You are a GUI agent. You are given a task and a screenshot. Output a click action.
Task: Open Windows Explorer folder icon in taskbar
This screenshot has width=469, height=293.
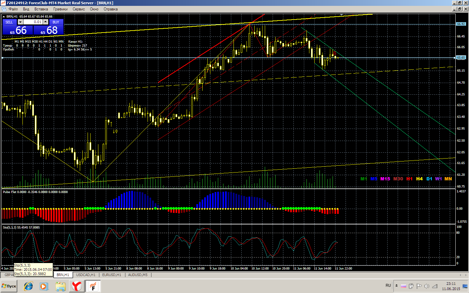tap(61, 286)
